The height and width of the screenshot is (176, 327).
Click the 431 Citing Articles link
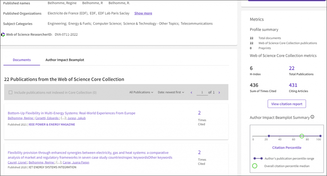293,85
